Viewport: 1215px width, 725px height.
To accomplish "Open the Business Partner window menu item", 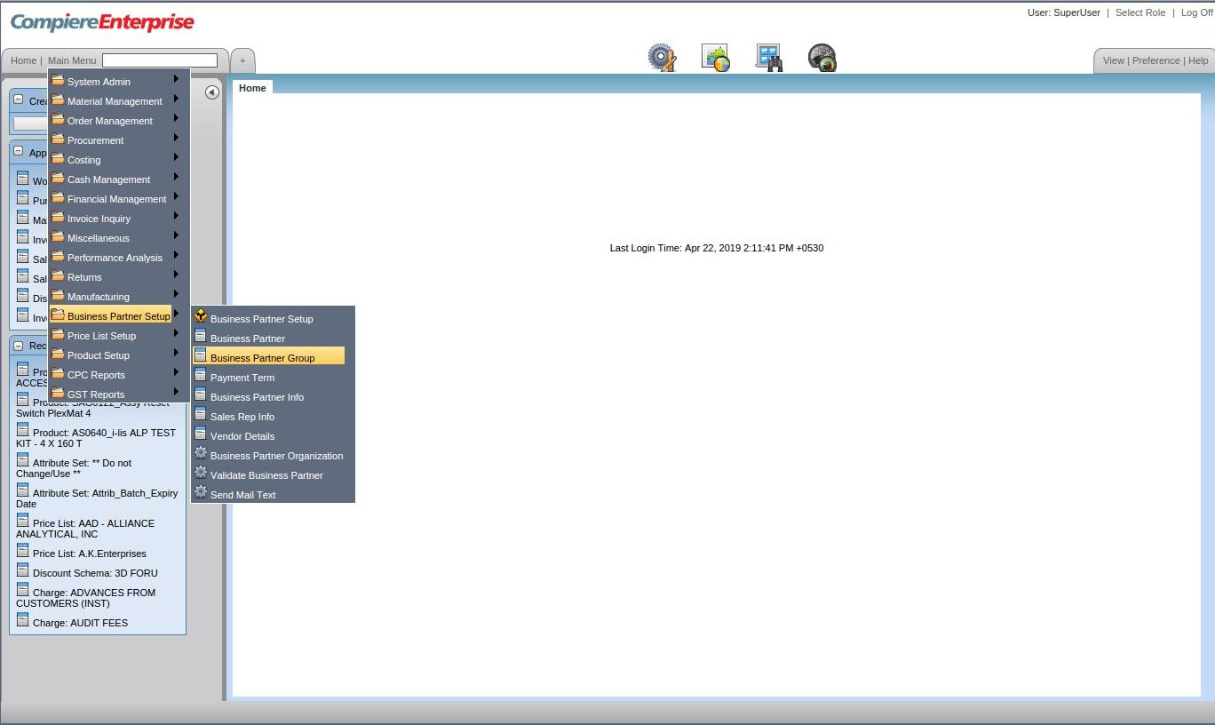I will (248, 339).
